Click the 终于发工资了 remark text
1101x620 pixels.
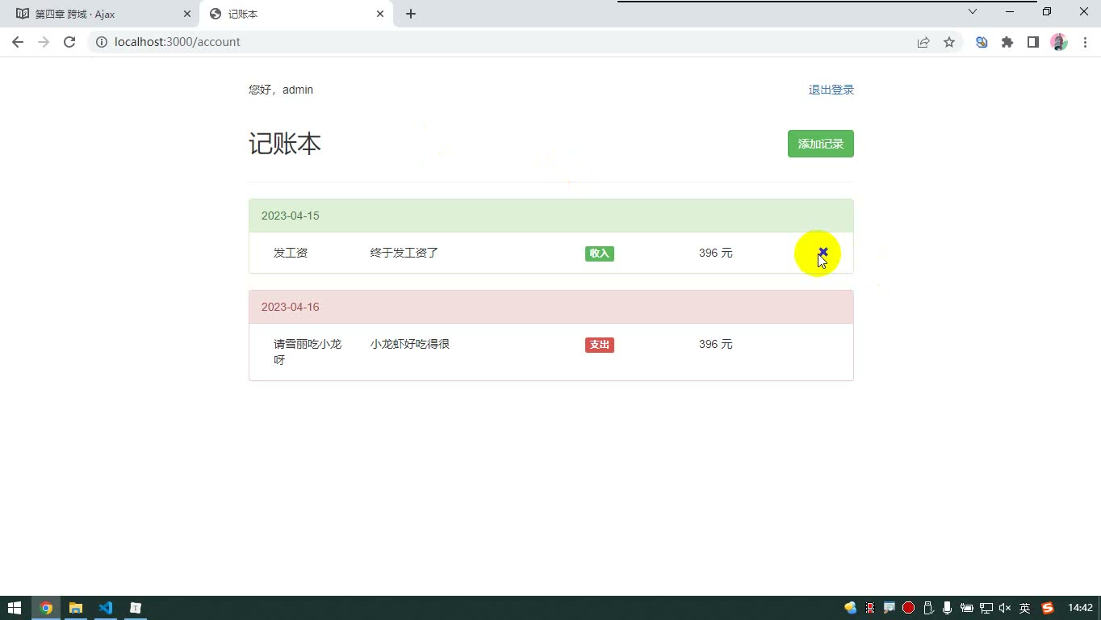click(x=404, y=253)
